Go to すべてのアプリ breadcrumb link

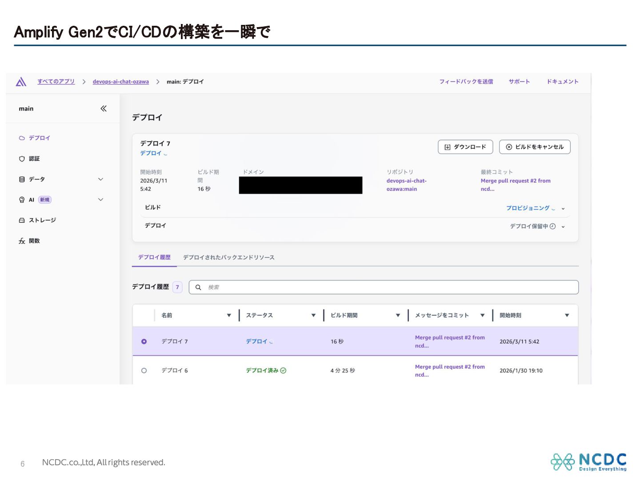(x=56, y=82)
